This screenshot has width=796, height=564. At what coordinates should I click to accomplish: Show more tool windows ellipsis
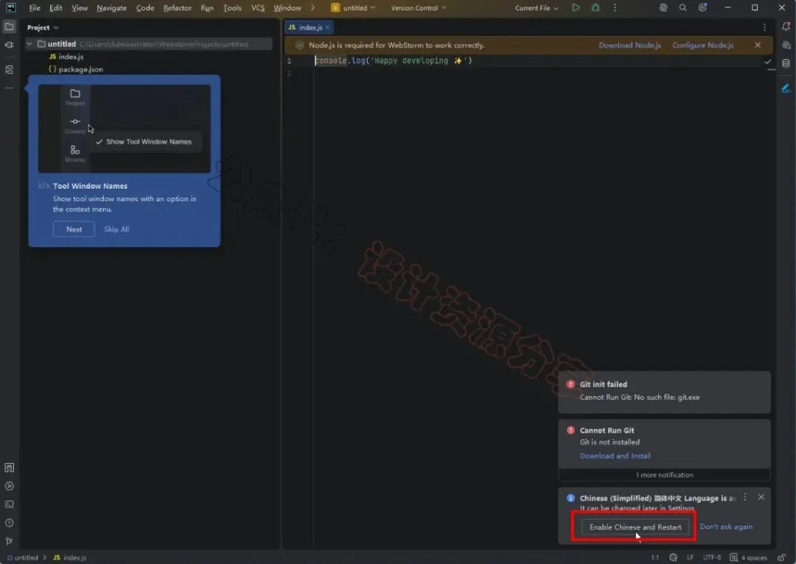9,88
